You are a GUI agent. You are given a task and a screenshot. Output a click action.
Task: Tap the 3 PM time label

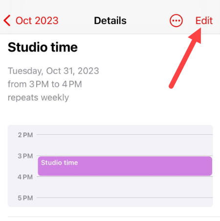[x=25, y=156]
